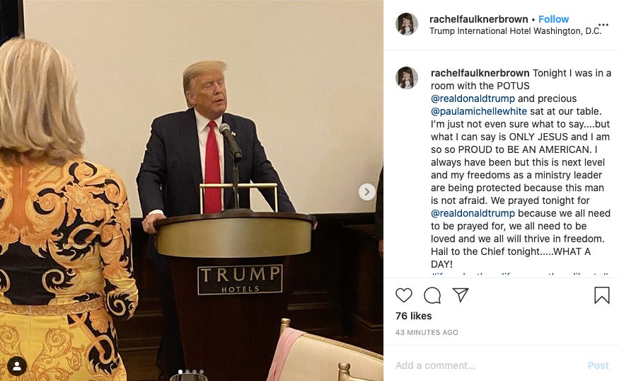
Task: View the 76 likes list
Action: pos(413,316)
